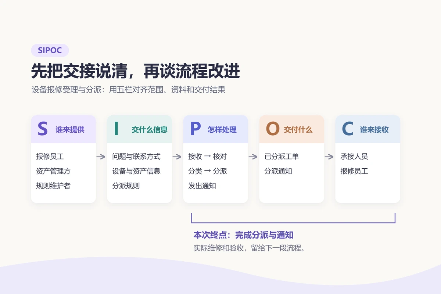
Task: Select the 怎样处理 card header
Action: (x=215, y=129)
